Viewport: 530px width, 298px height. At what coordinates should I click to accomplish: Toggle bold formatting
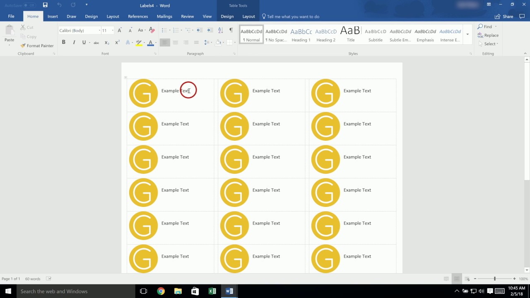tap(63, 42)
